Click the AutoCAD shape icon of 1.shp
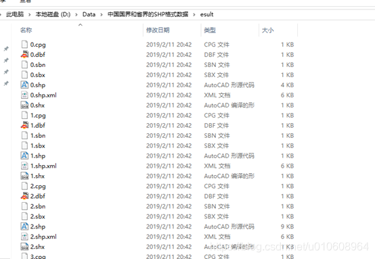The image size is (375, 259). (24, 156)
